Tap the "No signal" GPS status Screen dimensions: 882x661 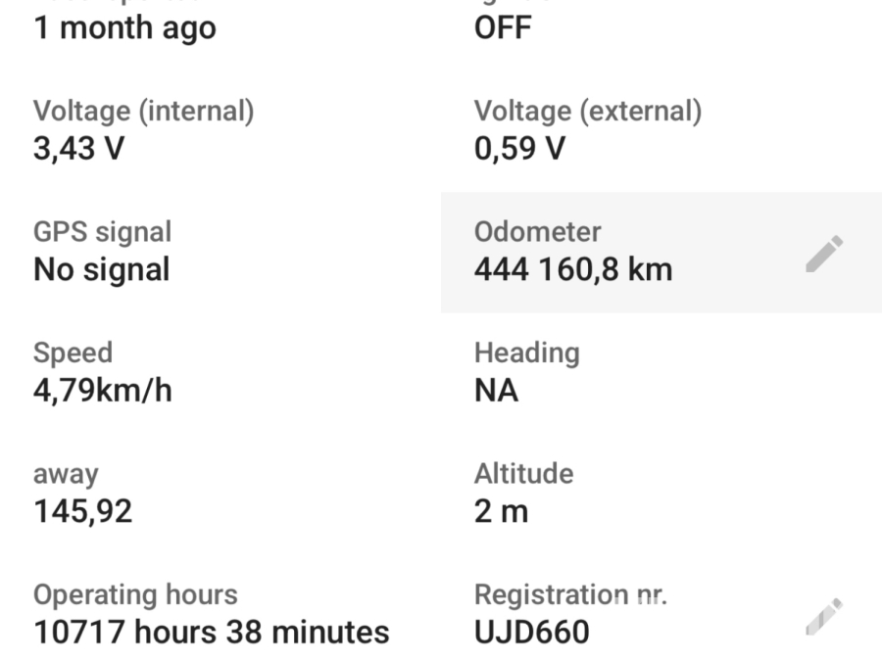(x=101, y=269)
